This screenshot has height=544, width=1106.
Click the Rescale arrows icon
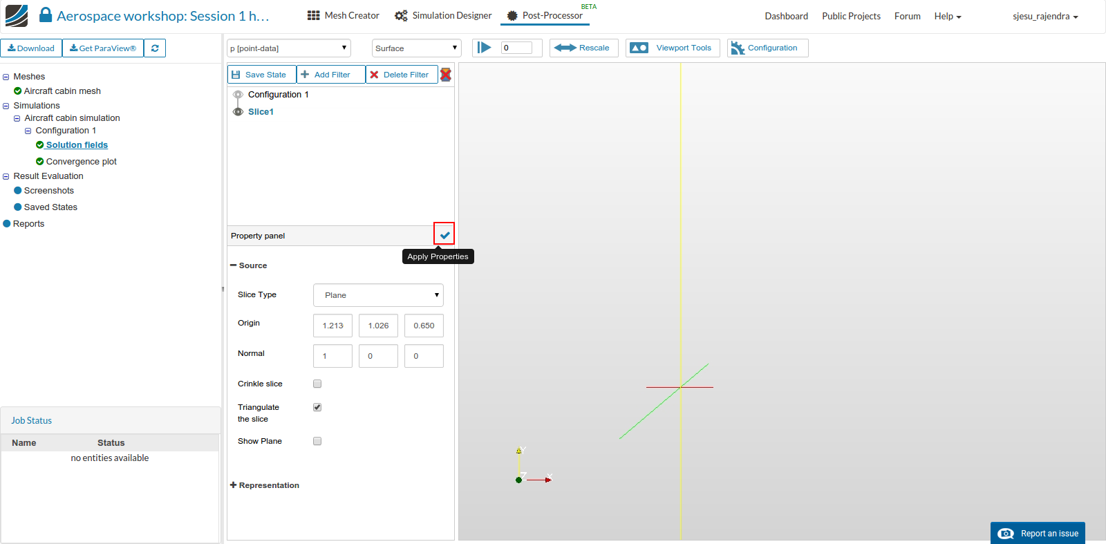(x=565, y=48)
